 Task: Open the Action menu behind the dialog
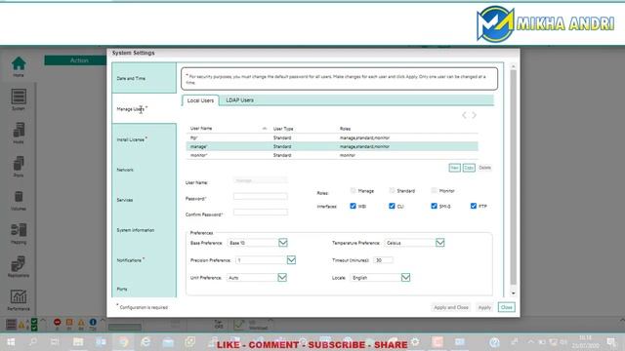click(x=79, y=60)
